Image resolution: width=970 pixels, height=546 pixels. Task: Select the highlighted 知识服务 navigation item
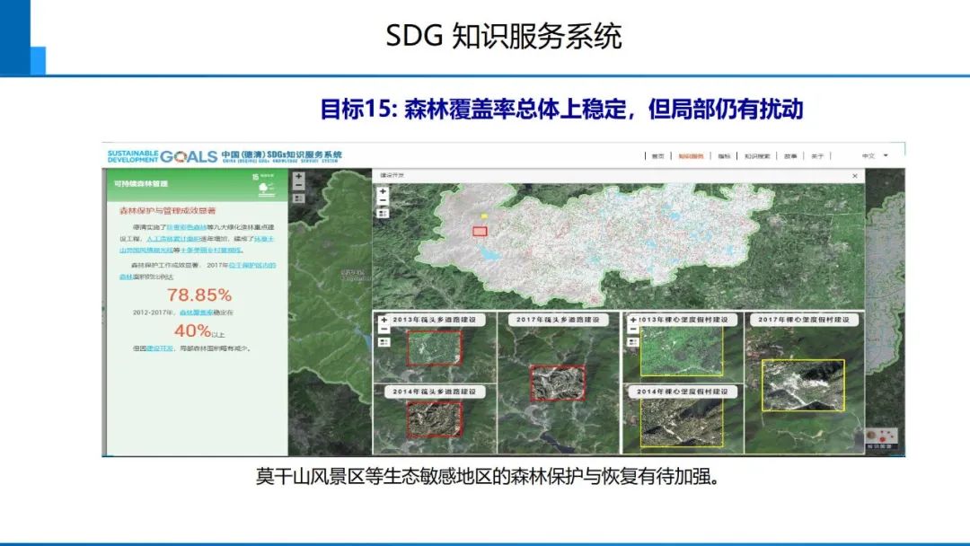coord(692,154)
